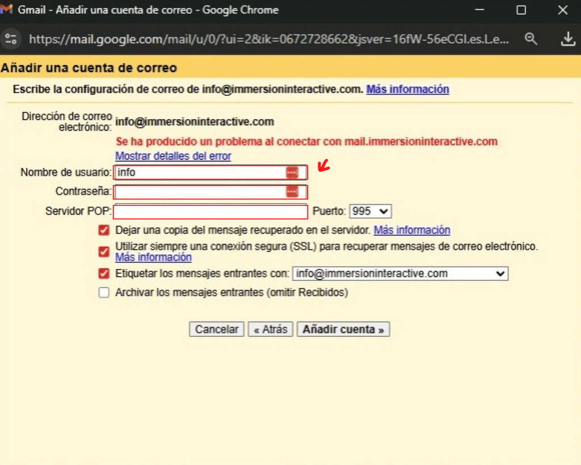Click 'Mostrar detalles del error' link
Screen dimensions: 581x465
173,156
